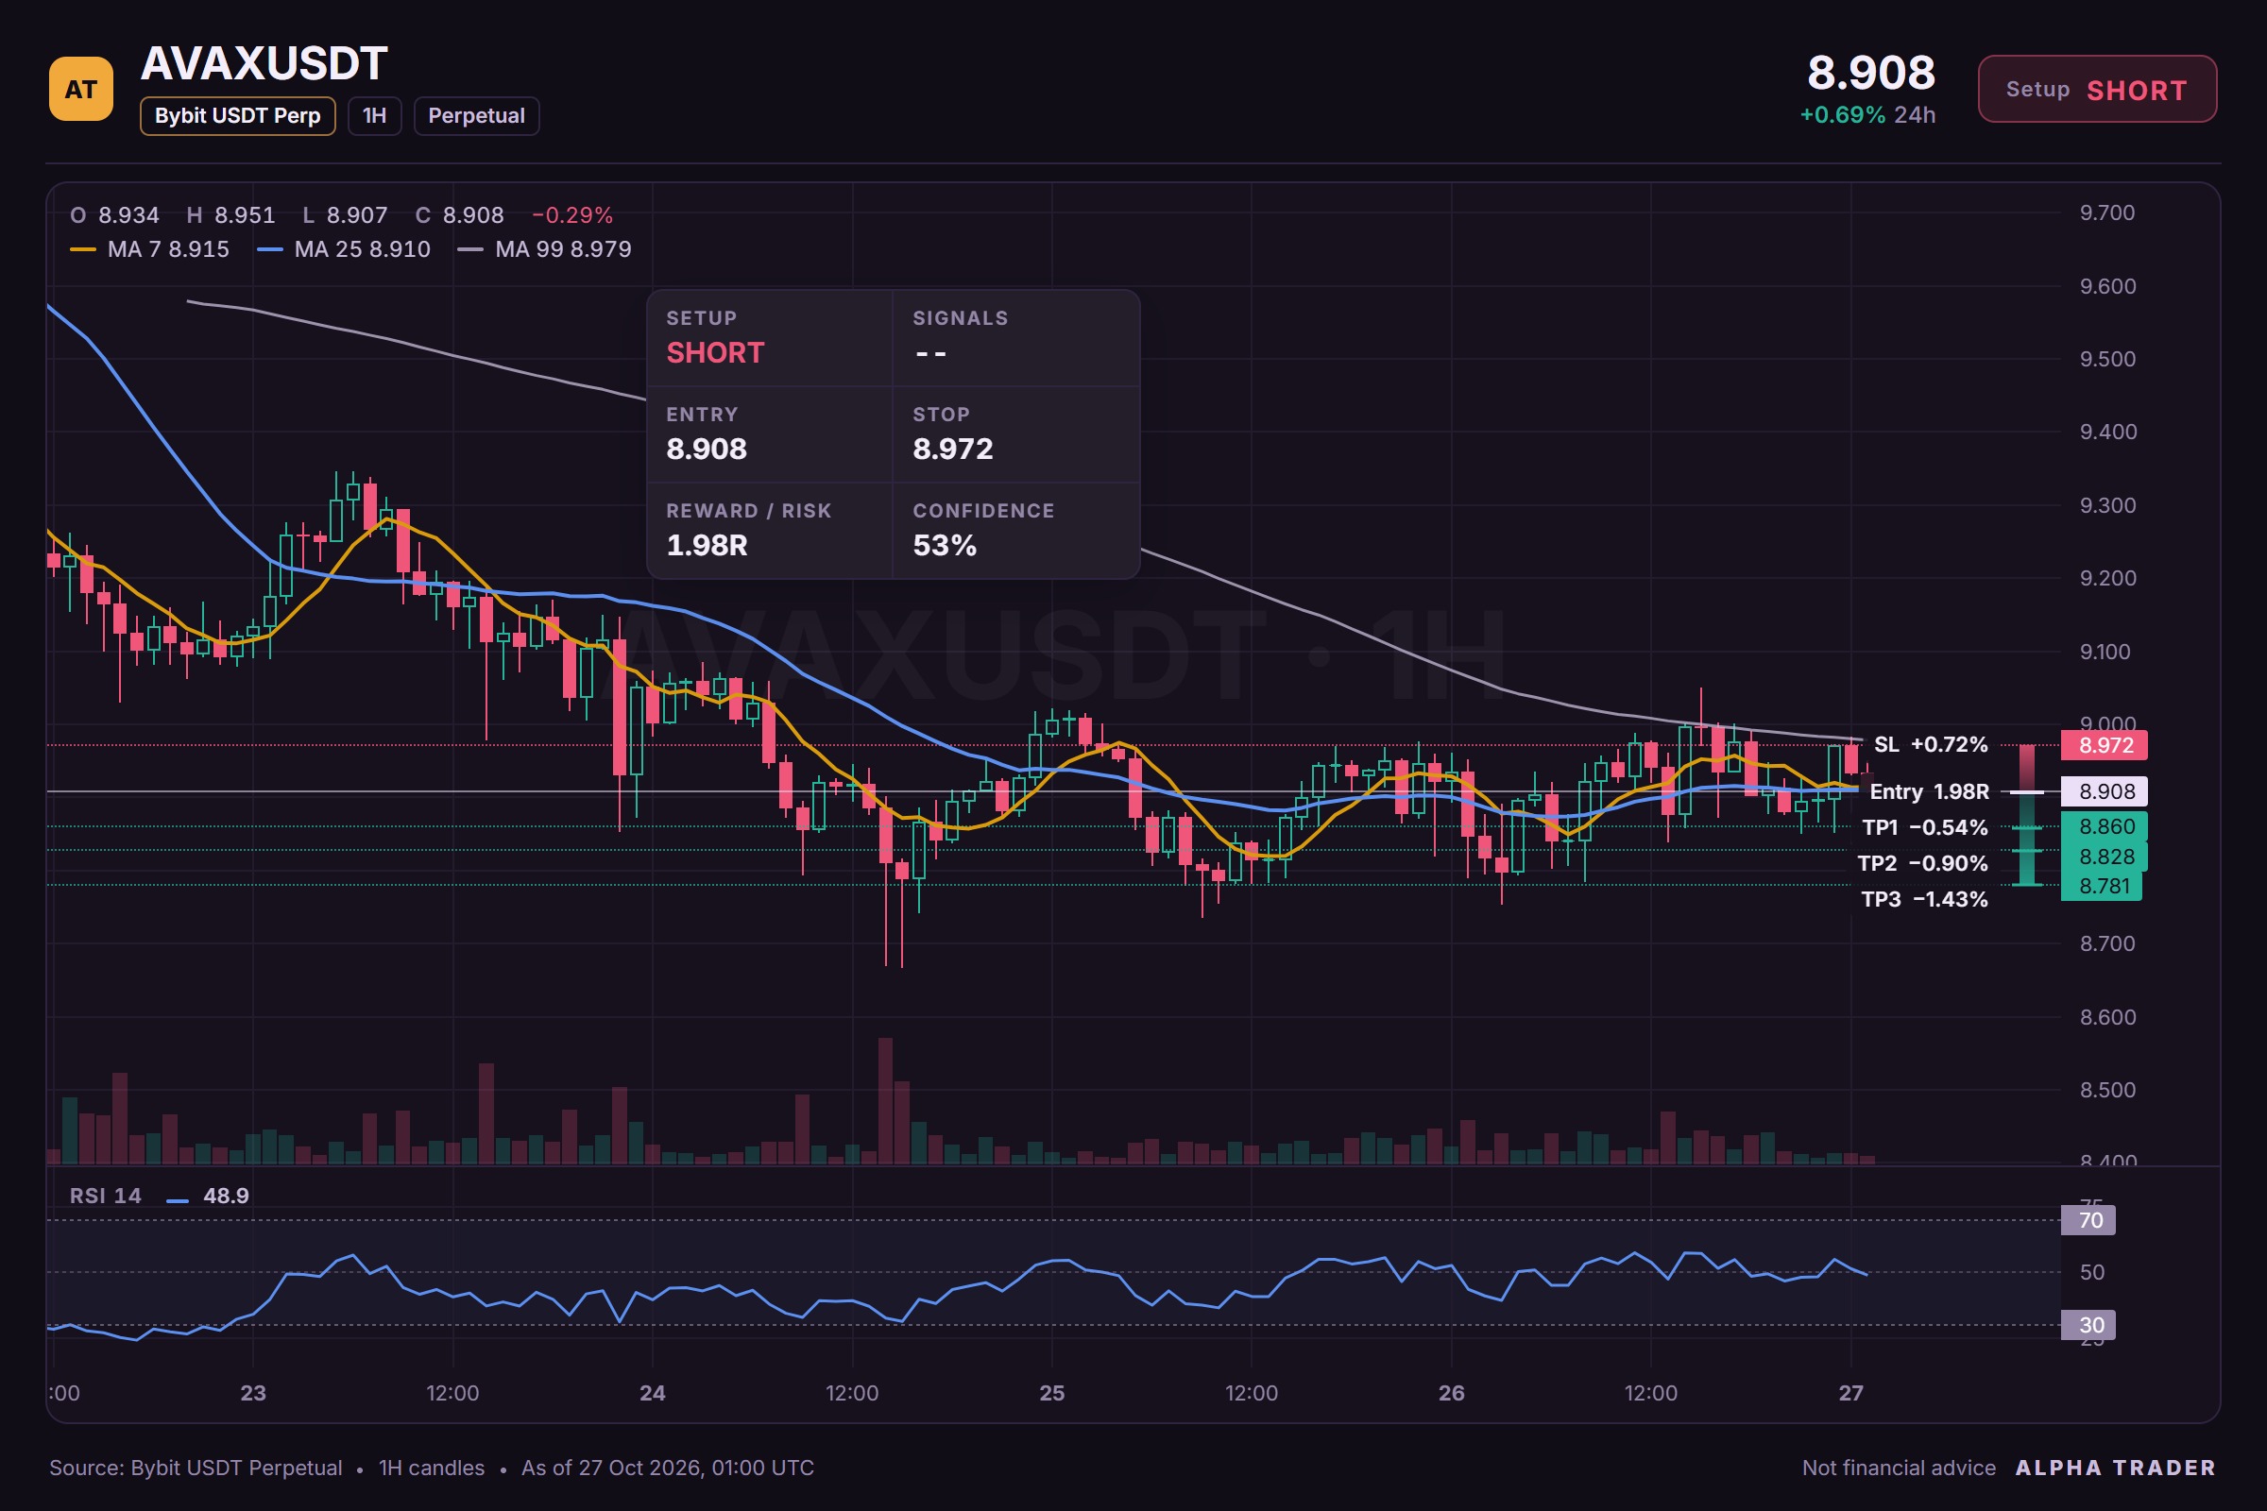Select the Bybit USDT Perp badge
The width and height of the screenshot is (2267, 1511).
[x=237, y=115]
